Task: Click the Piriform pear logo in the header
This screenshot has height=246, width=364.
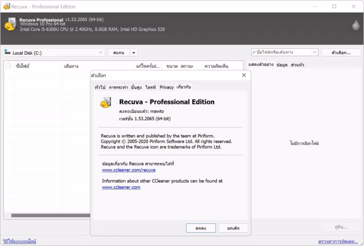Action: click(355, 25)
